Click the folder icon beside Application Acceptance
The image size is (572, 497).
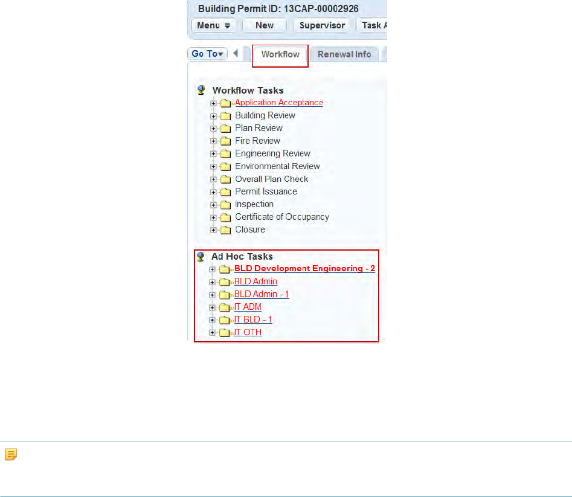click(226, 103)
